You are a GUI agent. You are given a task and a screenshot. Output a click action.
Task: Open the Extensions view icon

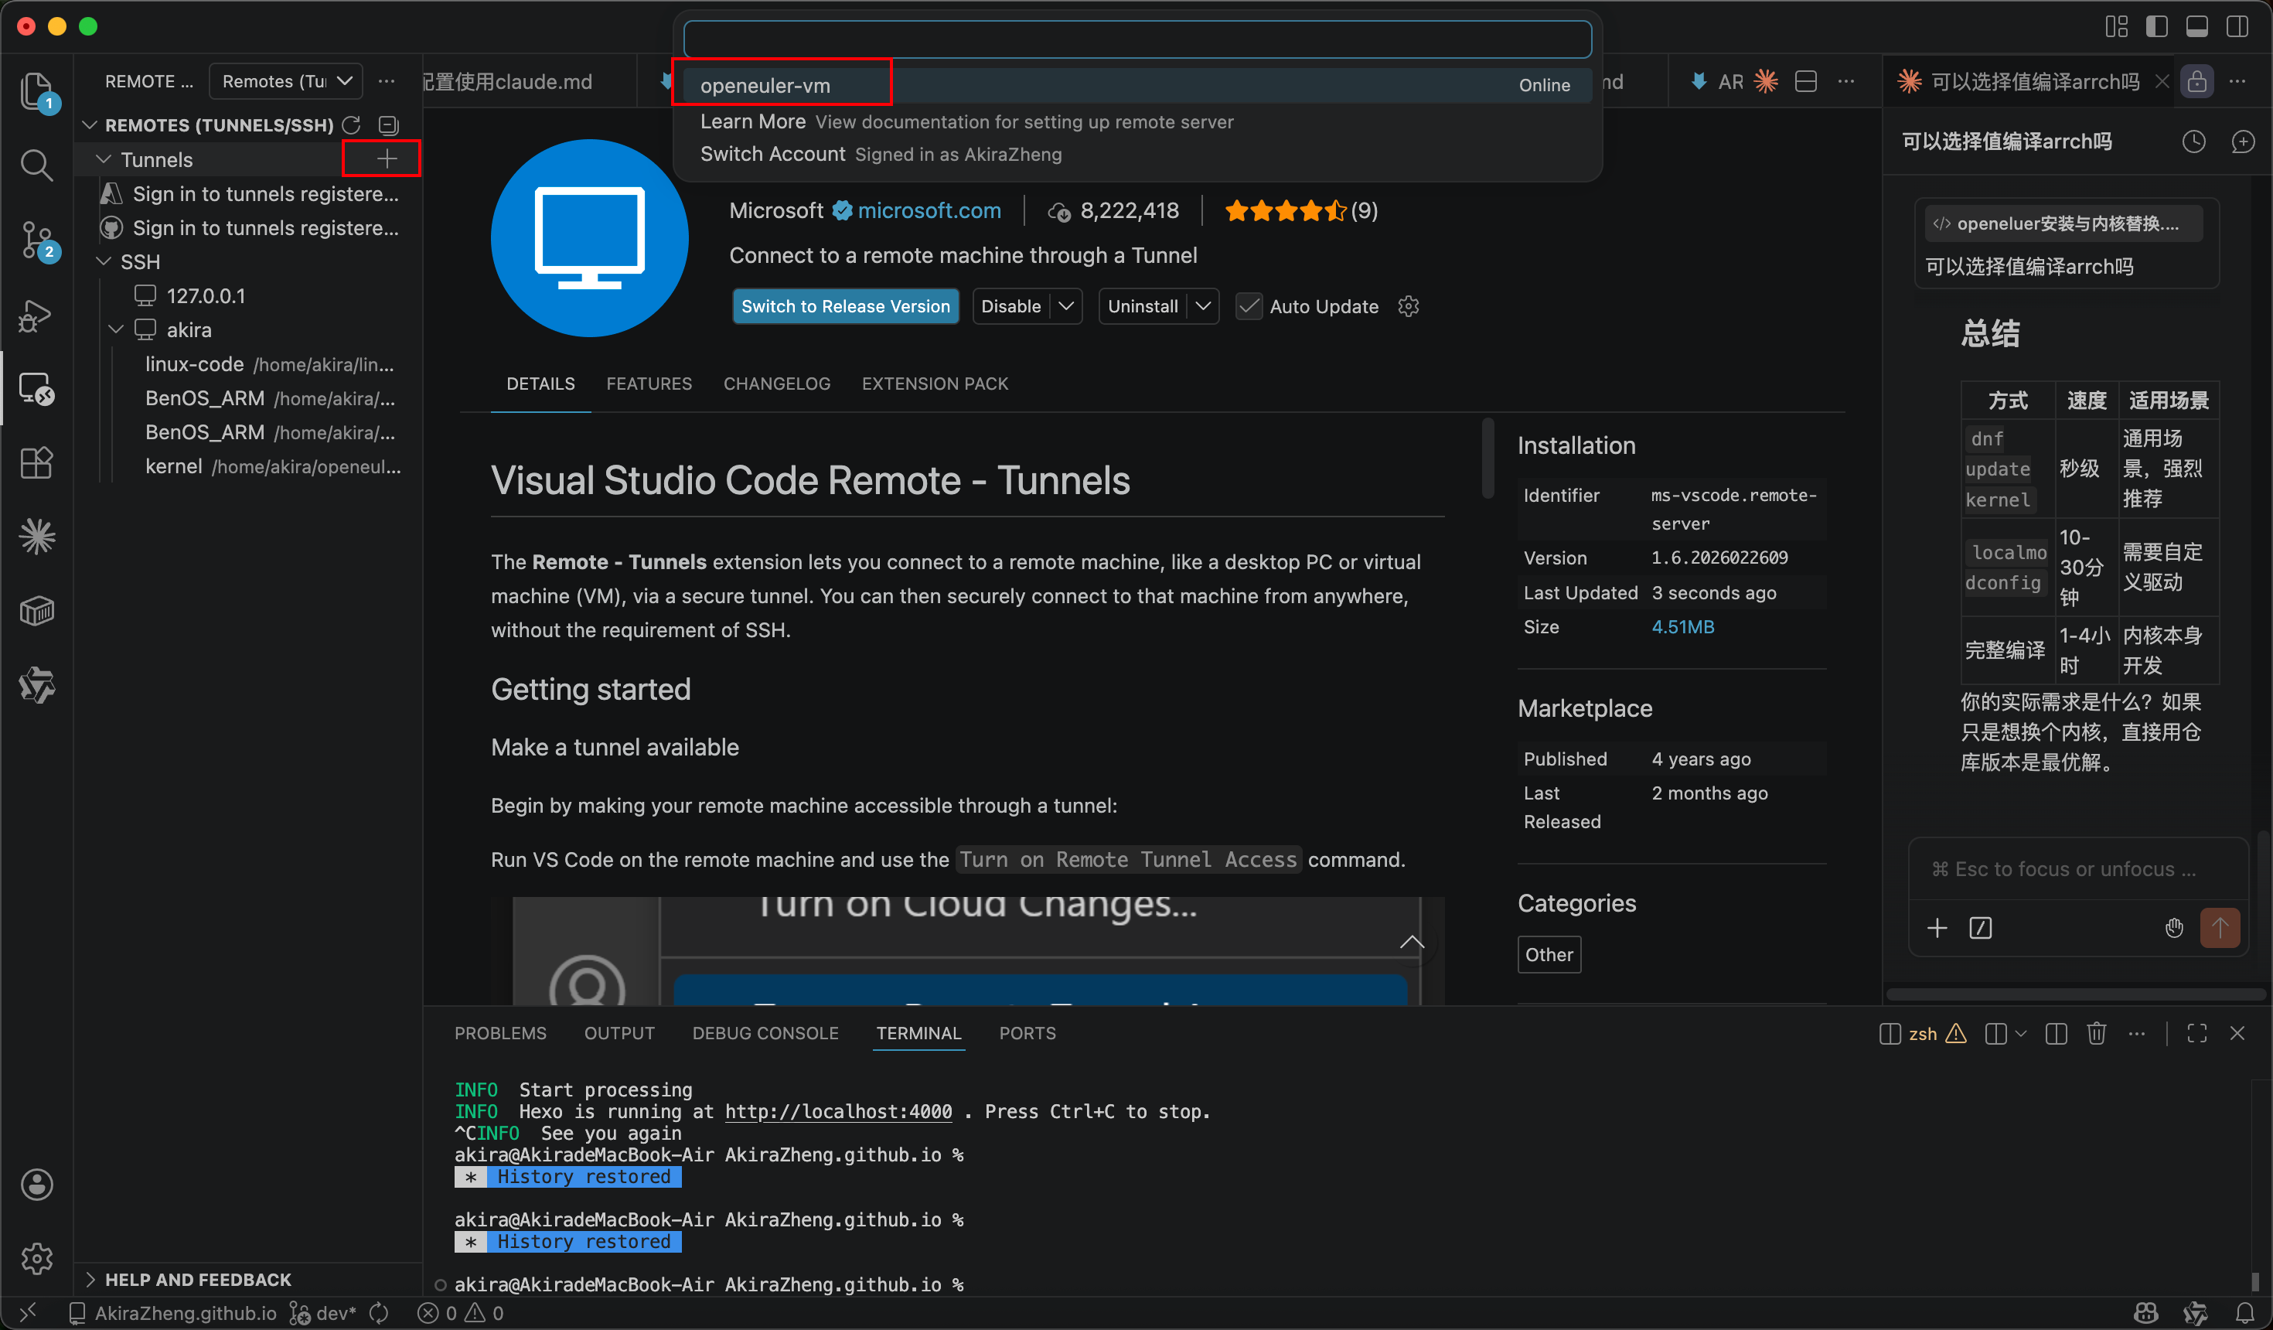[36, 463]
